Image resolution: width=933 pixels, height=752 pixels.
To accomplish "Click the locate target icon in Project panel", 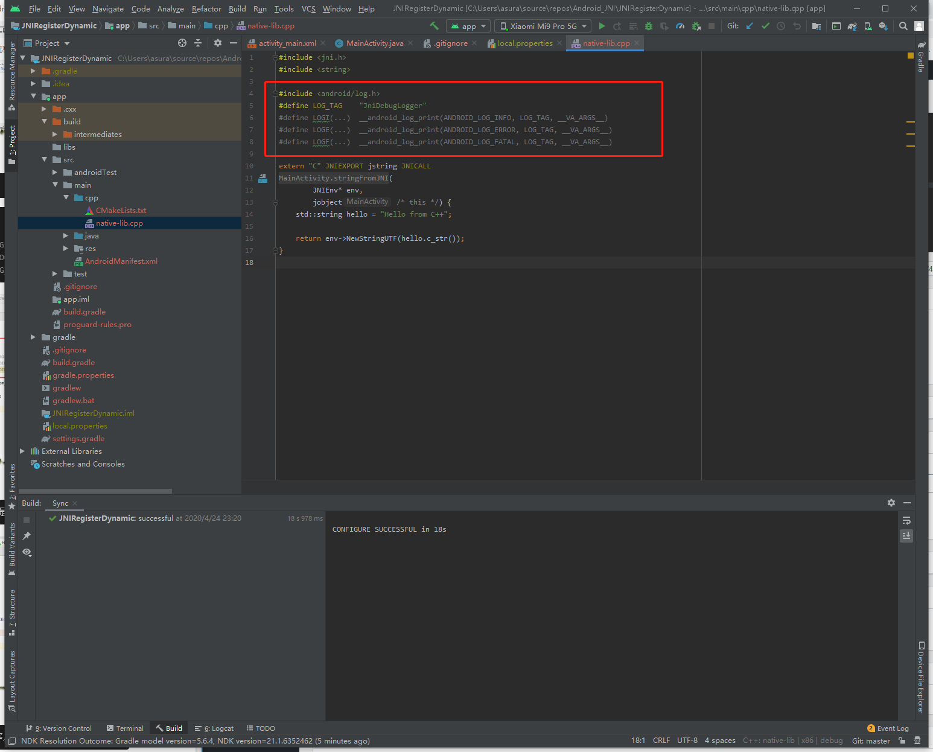I will point(182,43).
